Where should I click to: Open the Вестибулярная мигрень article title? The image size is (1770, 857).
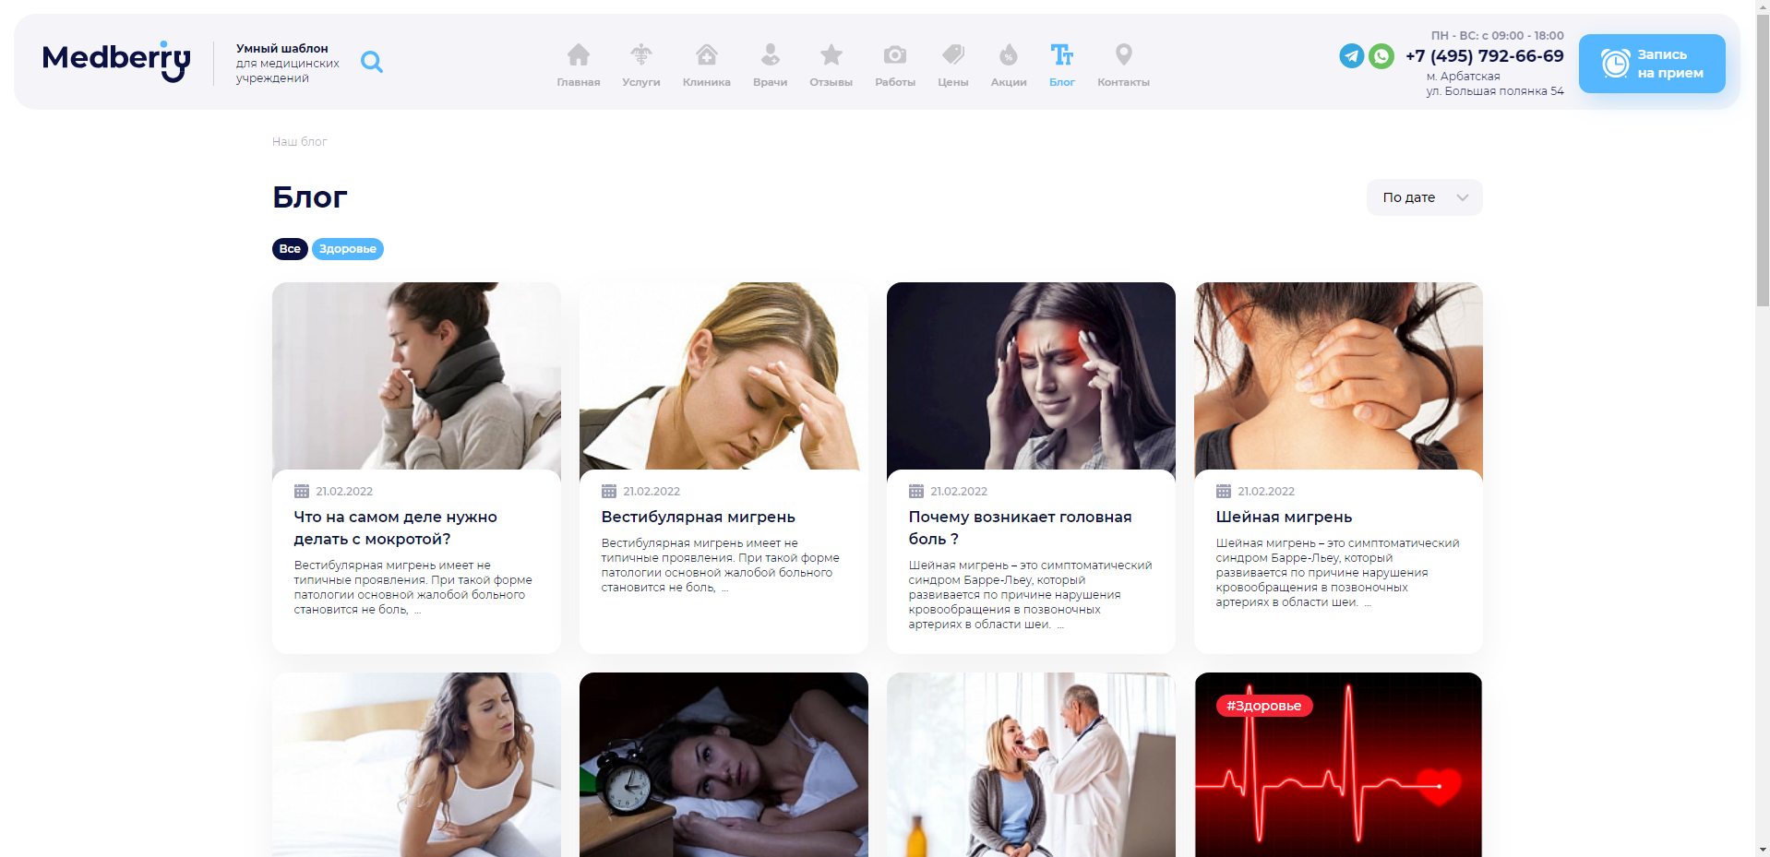(x=699, y=517)
